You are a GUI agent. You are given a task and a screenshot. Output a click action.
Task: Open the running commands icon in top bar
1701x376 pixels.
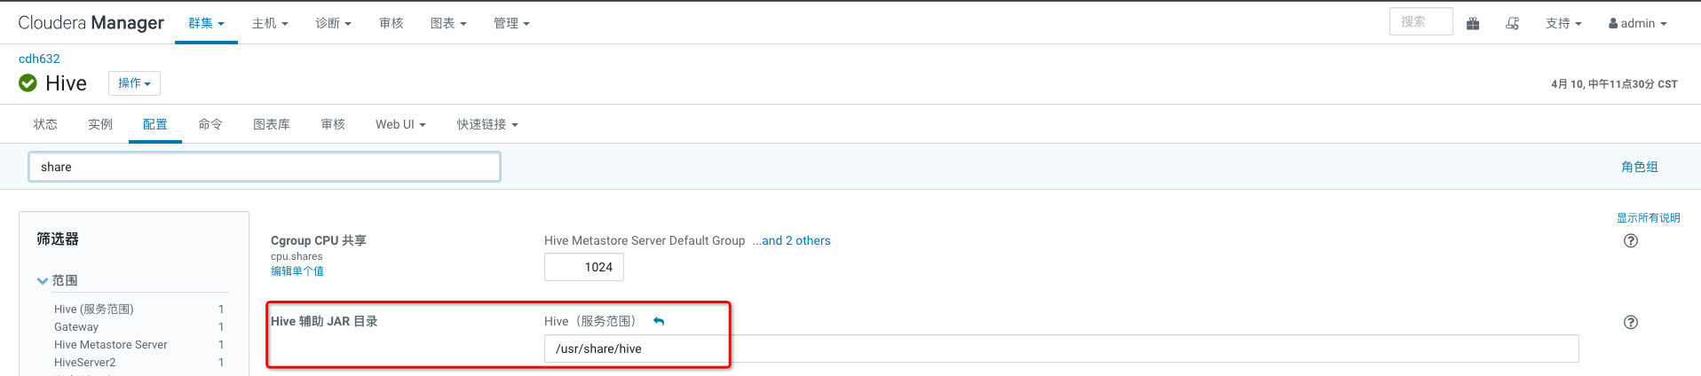click(x=1512, y=24)
